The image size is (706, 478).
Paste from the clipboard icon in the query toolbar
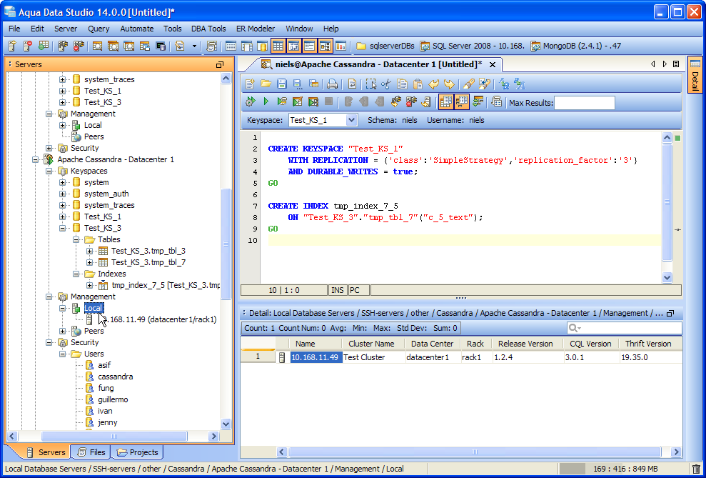[418, 84]
